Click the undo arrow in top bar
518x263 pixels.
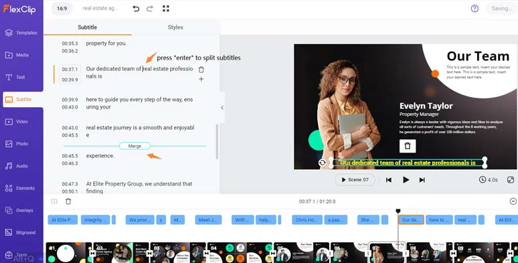(x=136, y=9)
